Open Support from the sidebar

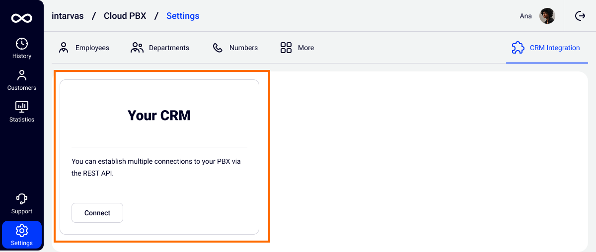click(x=22, y=203)
